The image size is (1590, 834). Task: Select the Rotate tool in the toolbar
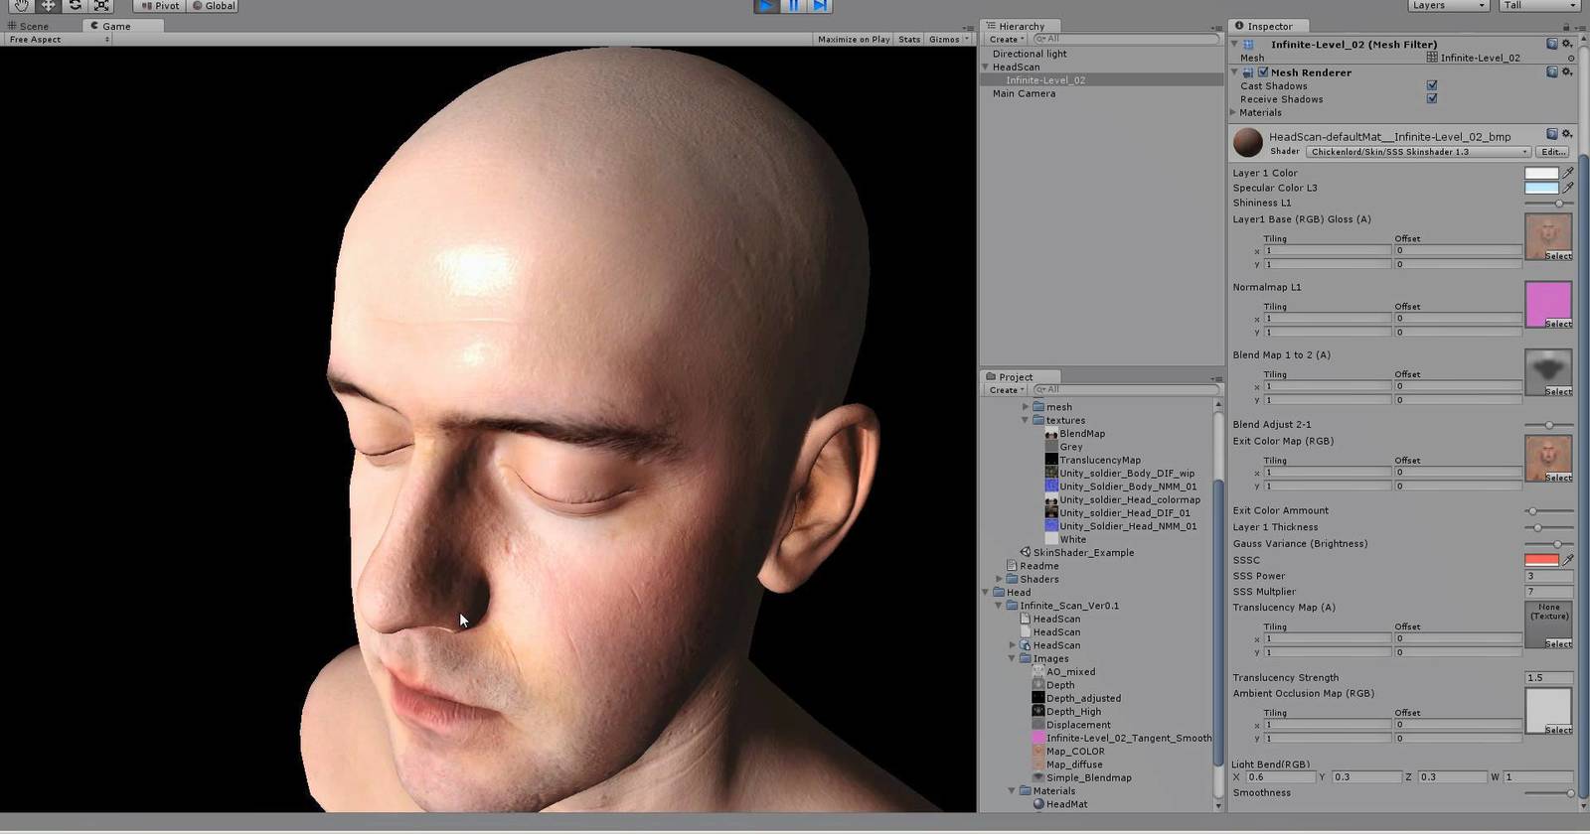75,6
